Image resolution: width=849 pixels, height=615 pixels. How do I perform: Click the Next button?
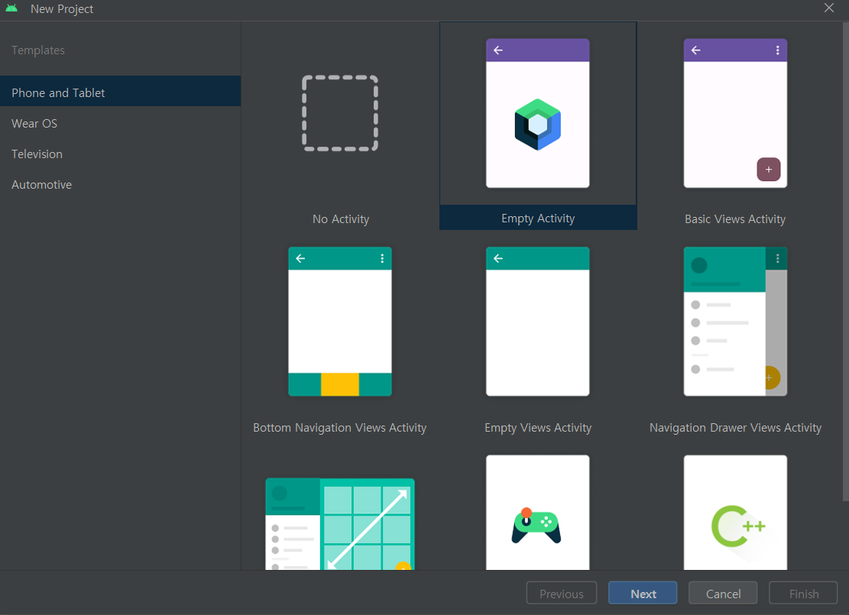pos(643,594)
